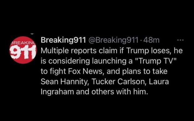Click the white 911 numerals in avatar
Viewport: 194px width, 121px height.
click(23, 52)
